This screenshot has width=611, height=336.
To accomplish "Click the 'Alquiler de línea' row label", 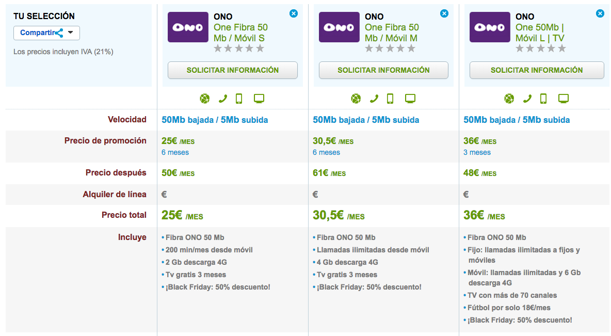I will click(115, 194).
